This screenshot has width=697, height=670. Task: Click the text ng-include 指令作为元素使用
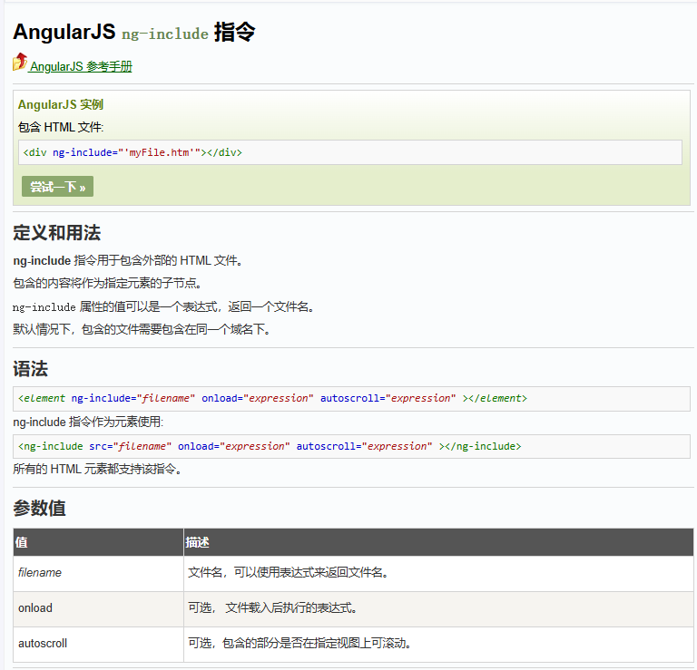88,422
